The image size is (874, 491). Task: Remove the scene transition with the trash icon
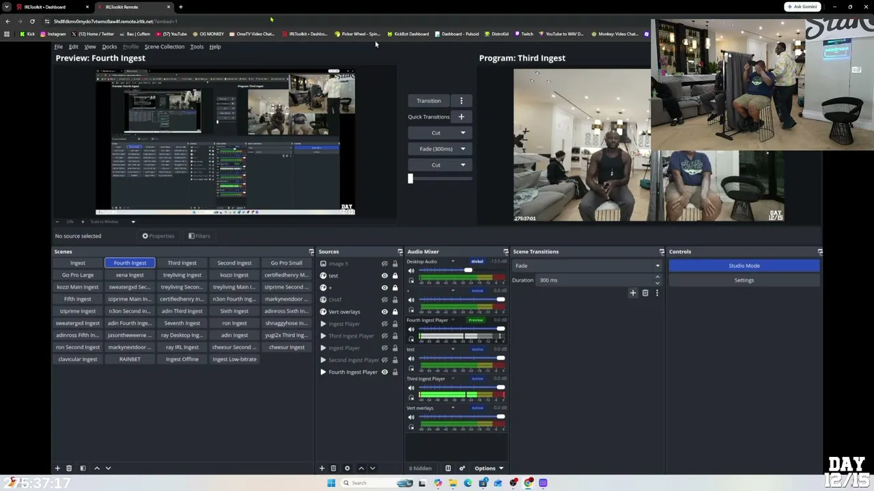[x=645, y=293]
